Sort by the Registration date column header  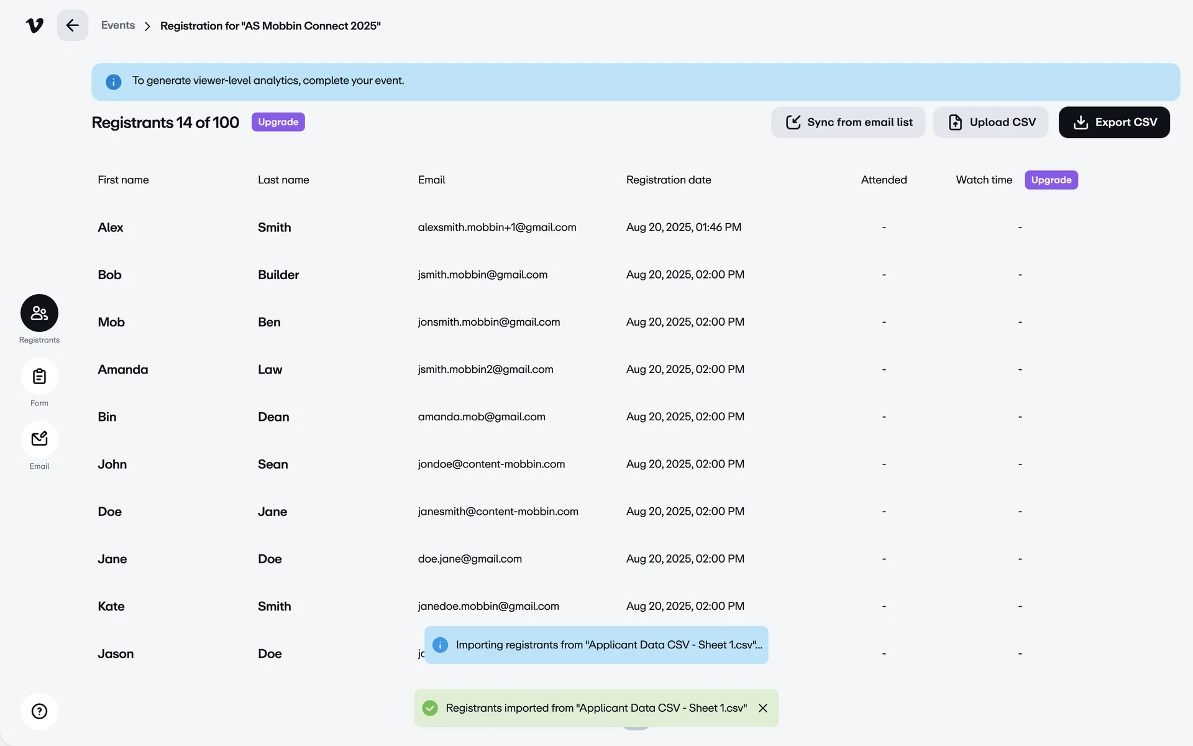(x=669, y=180)
